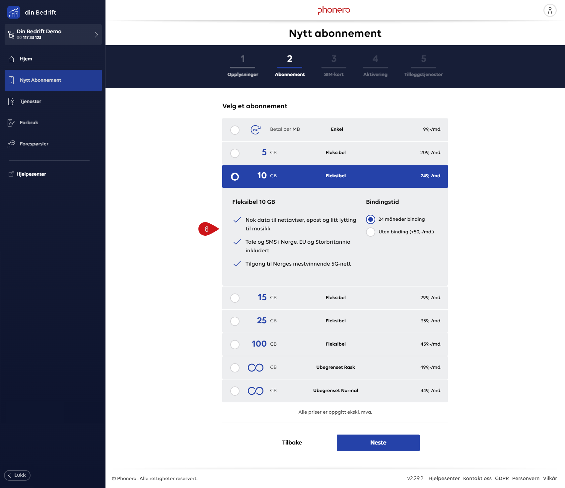The image size is (565, 488).
Task: Click the Ubegrenset Normal label
Action: click(x=336, y=391)
